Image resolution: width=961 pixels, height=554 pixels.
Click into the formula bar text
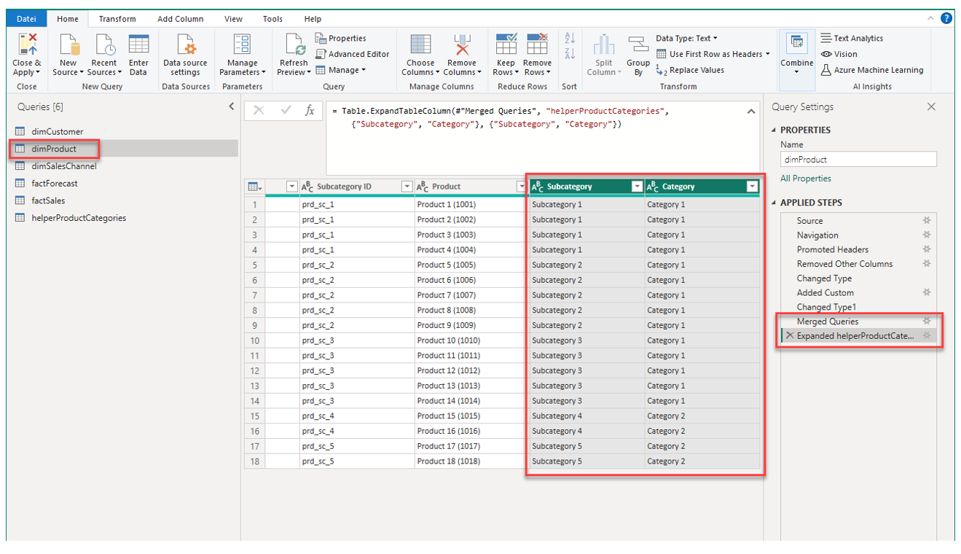pyautogui.click(x=500, y=117)
